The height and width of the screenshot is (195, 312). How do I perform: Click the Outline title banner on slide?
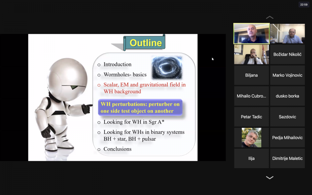pyautogui.click(x=144, y=43)
